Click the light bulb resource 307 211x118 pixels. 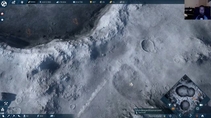pyautogui.click(x=93, y=2)
